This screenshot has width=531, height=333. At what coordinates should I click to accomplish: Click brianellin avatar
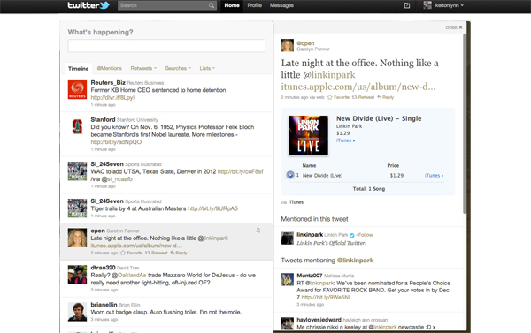pyautogui.click(x=77, y=312)
